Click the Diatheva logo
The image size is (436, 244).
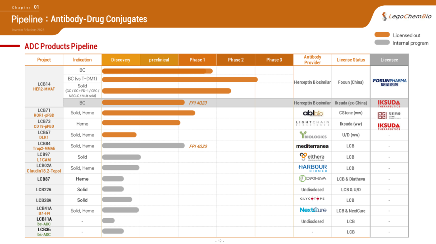pyautogui.click(x=312, y=178)
